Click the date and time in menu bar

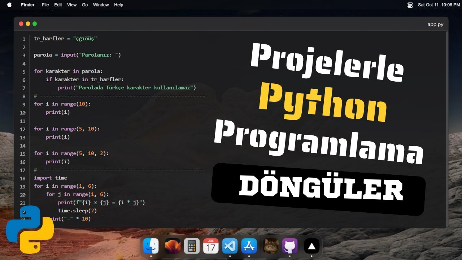439,5
